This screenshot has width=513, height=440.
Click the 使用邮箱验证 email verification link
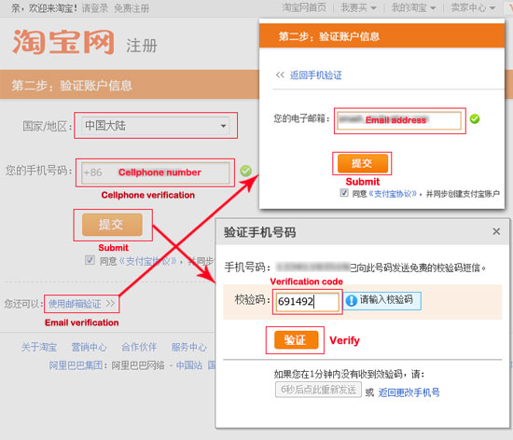click(x=75, y=304)
